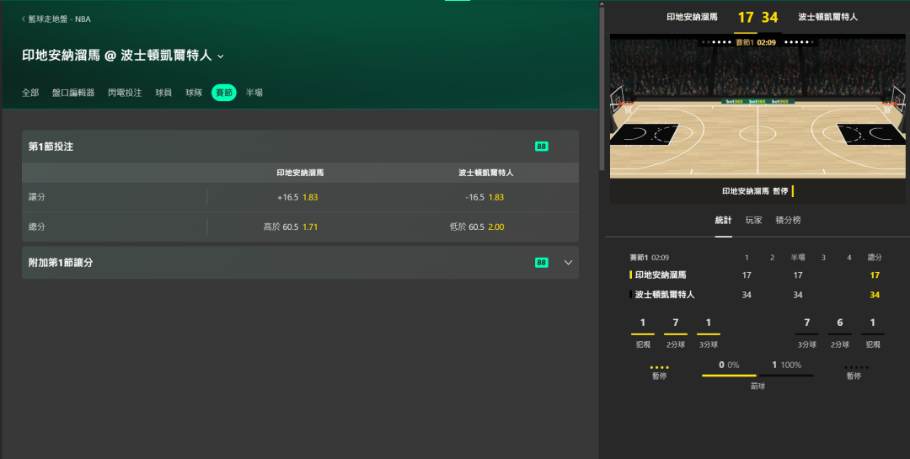Viewport: 910px width, 459px height.
Task: Click the 賽節1 02:09 clock above court
Action: click(756, 42)
